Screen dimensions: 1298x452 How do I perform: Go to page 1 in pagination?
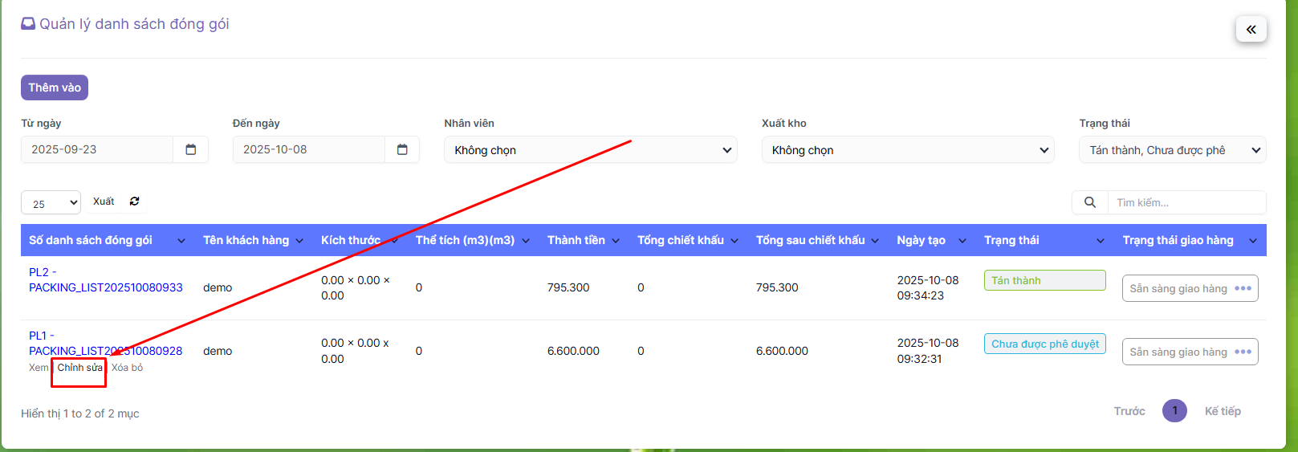(1174, 411)
